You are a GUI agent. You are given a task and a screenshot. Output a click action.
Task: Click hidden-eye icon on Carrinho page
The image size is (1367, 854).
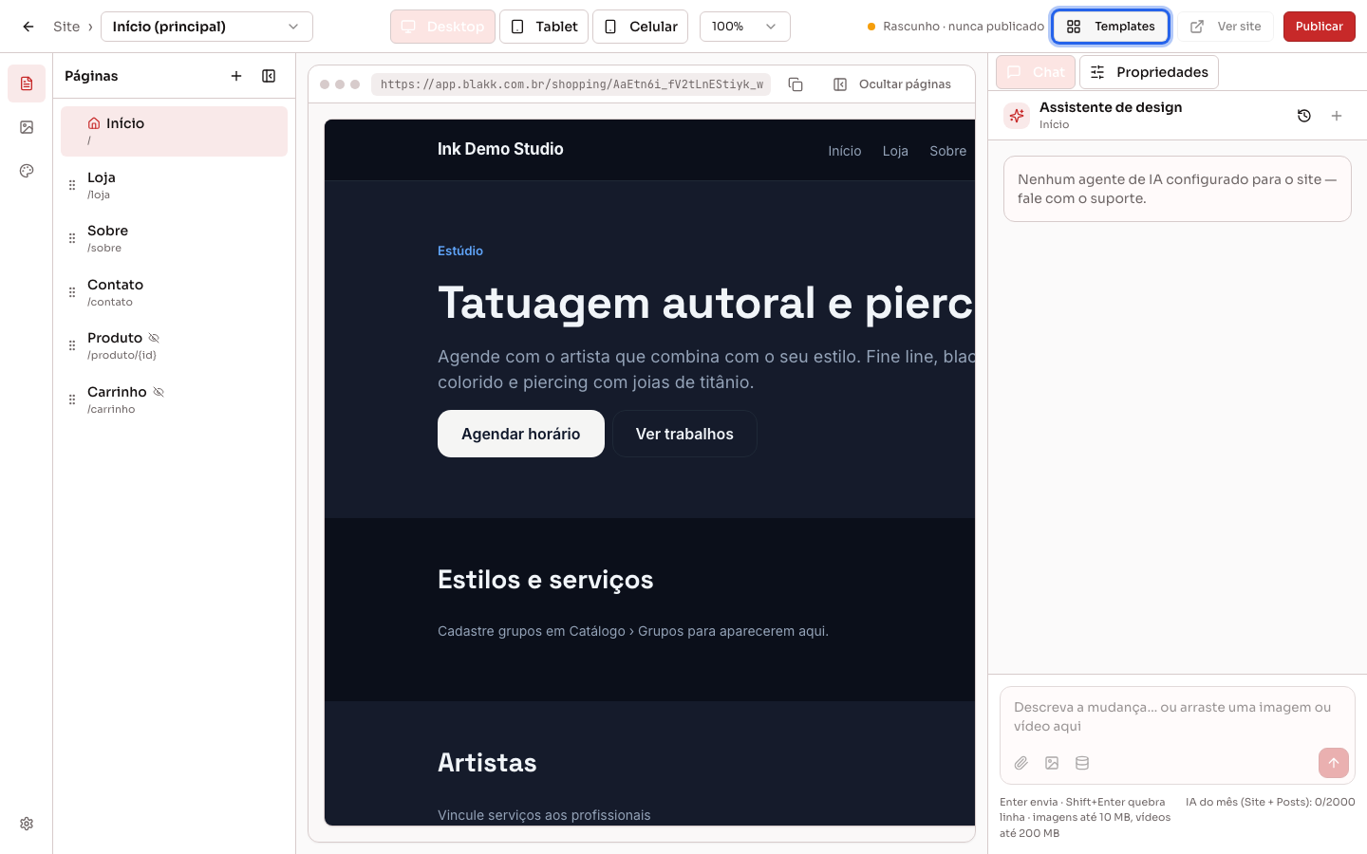click(159, 392)
